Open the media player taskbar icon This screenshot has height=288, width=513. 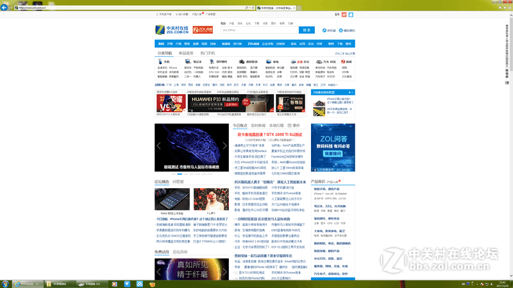click(x=114, y=284)
